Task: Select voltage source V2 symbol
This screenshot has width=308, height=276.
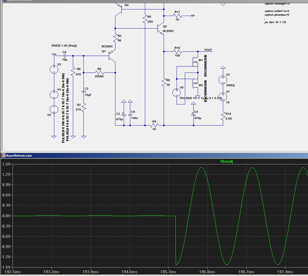Action: 223,80
